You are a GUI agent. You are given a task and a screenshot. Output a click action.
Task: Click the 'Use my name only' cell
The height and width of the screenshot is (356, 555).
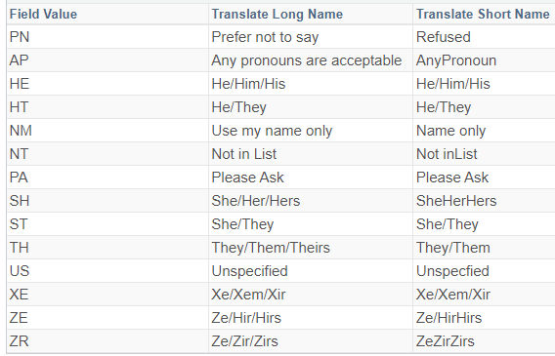[x=311, y=131]
